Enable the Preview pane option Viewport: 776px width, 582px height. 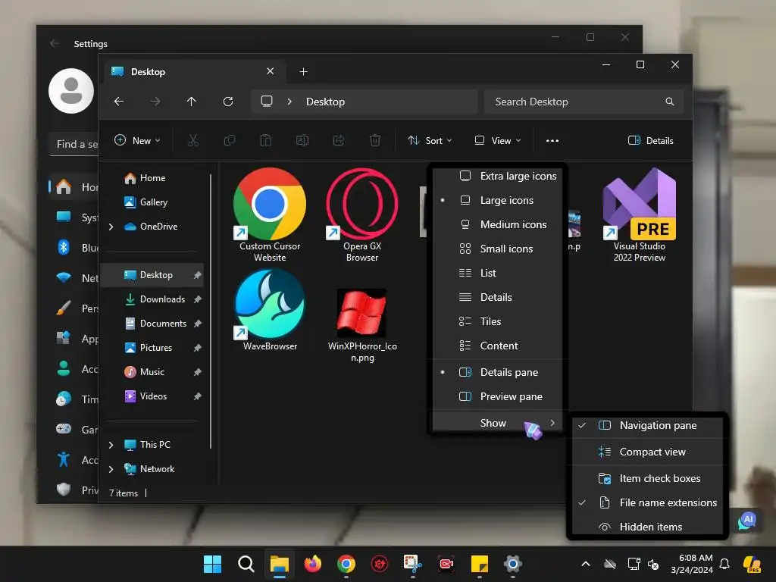tap(497, 397)
